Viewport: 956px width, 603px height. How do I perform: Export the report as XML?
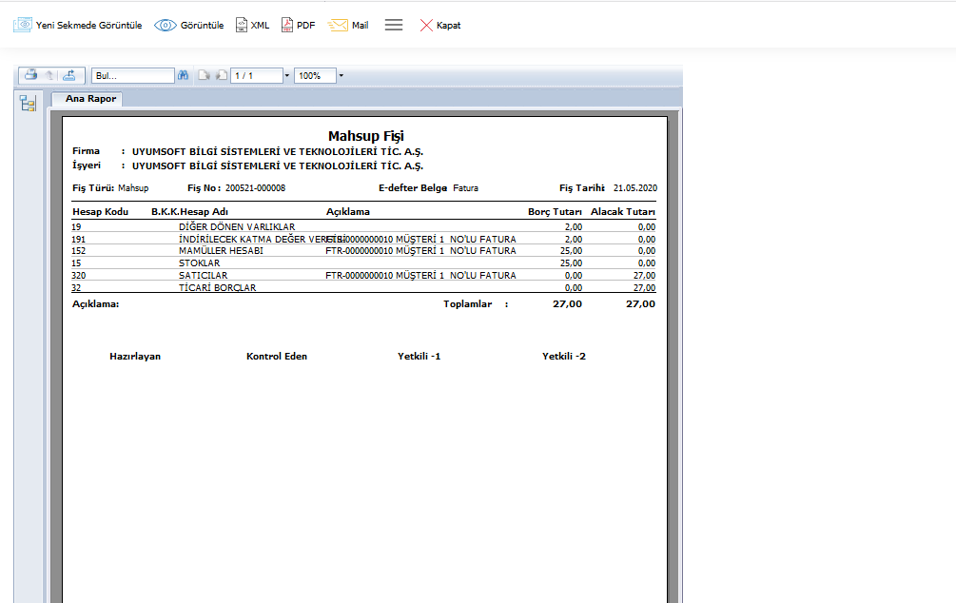252,26
